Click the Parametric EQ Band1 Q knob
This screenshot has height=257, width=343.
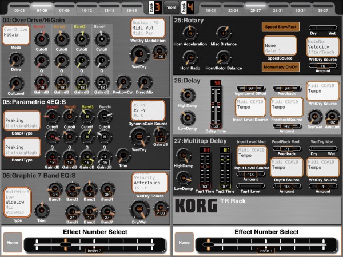[52, 137]
